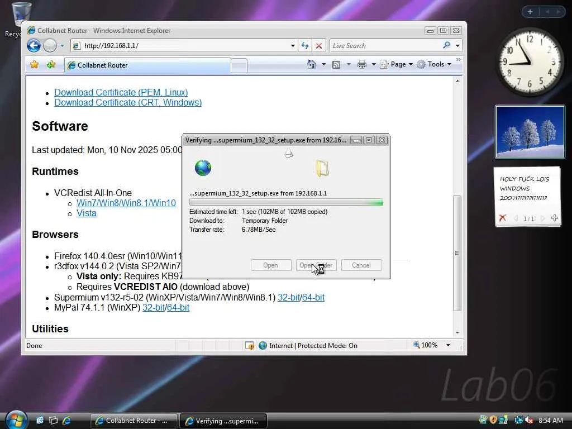
Task: Click the 8:54 AM taskbar clock
Action: 550,420
